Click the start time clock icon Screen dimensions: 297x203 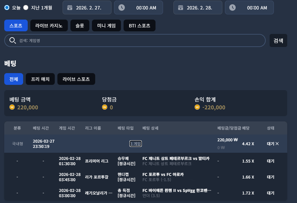click(121, 8)
